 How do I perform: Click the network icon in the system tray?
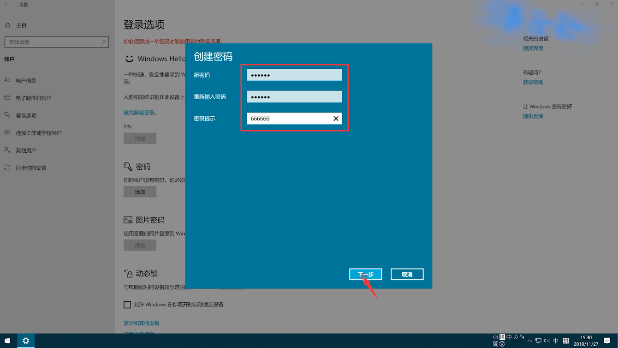(x=538, y=341)
